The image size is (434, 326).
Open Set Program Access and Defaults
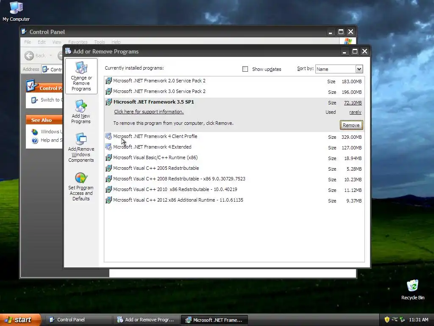(x=81, y=187)
